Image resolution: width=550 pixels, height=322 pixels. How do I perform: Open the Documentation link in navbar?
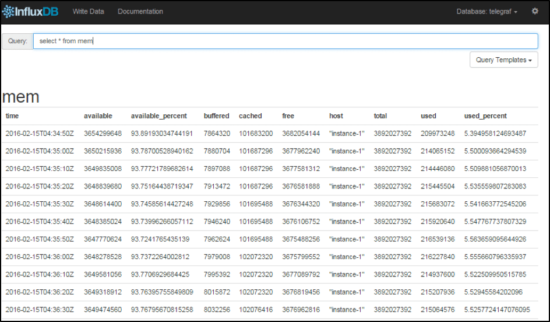pos(140,12)
